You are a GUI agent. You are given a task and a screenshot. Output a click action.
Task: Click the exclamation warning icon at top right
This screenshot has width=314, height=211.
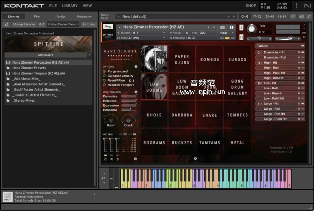point(296,6)
